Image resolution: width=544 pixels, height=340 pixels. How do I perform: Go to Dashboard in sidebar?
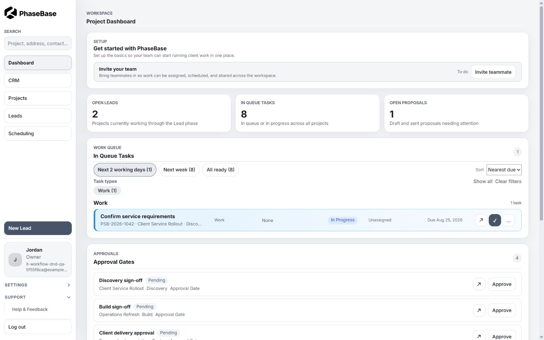tap(38, 63)
